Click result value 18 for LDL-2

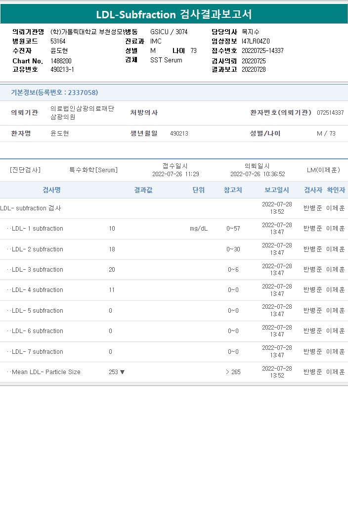pos(112,249)
